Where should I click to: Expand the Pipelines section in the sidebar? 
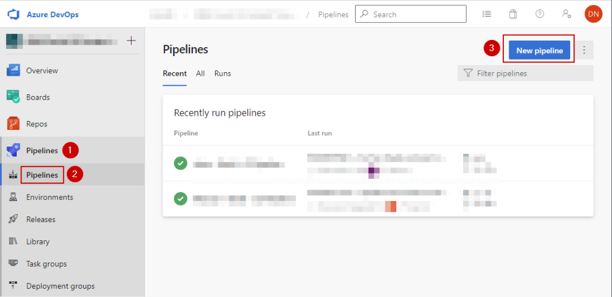point(42,150)
